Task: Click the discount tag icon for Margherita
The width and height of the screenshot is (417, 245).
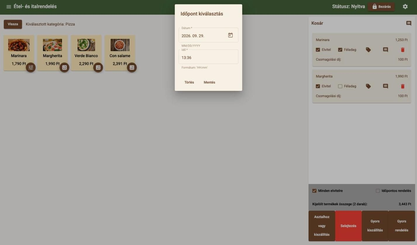Action: [368, 86]
